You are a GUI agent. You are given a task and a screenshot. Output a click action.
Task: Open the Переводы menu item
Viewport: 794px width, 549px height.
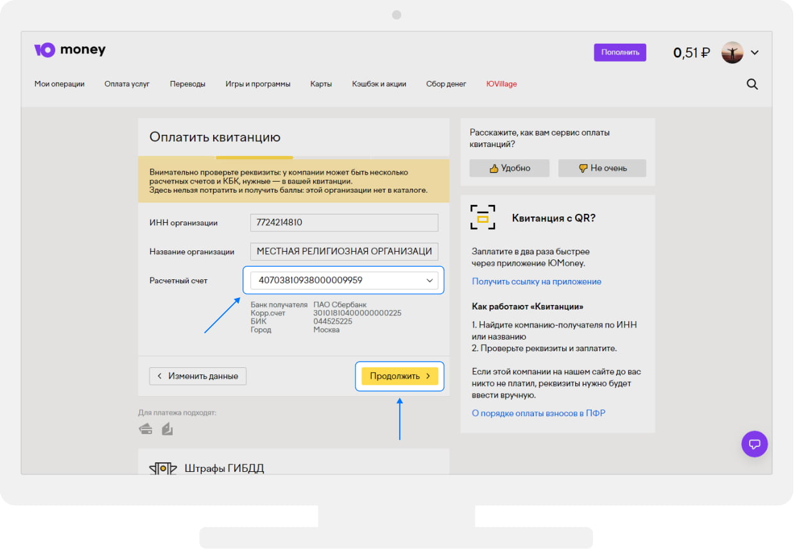tap(187, 84)
